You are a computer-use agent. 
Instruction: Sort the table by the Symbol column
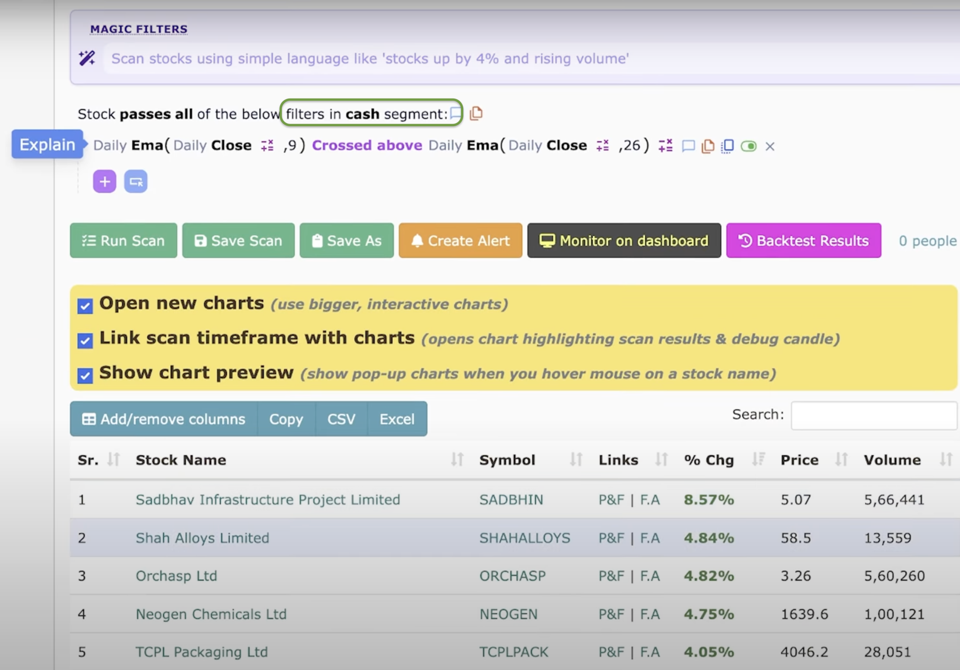click(x=576, y=459)
